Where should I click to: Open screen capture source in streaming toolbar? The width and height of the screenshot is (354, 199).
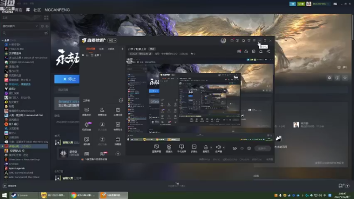pos(156,148)
